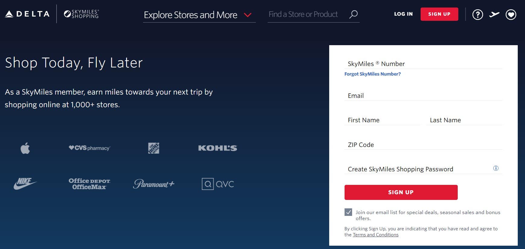The image size is (525, 249).
Task: Select the Nike store logo
Action: coord(25,184)
